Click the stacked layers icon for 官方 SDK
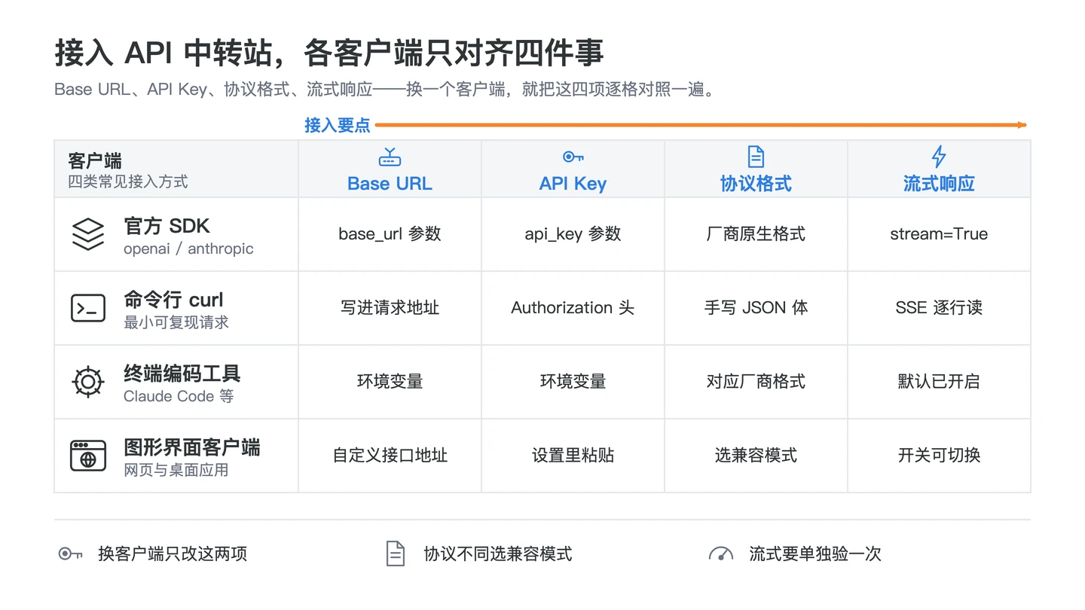Screen dimensions: 1085x610 pos(88,234)
